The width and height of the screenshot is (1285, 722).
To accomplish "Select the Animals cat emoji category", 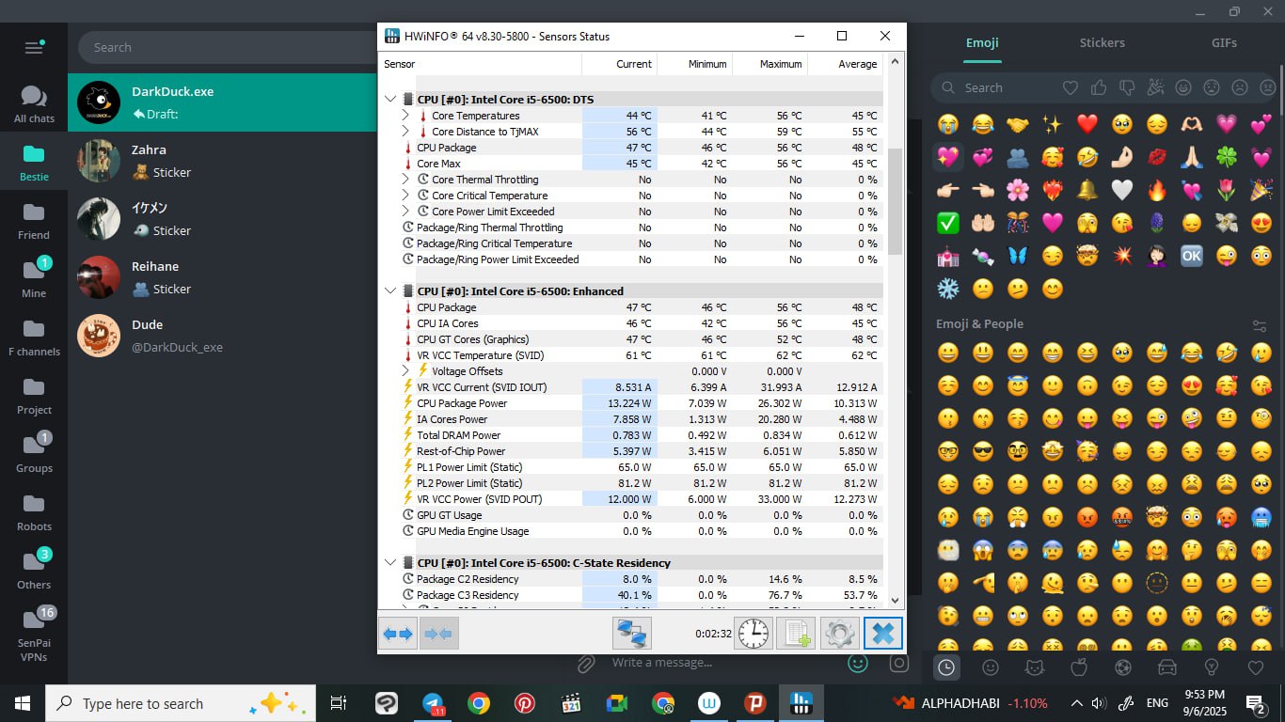I will tap(1034, 667).
